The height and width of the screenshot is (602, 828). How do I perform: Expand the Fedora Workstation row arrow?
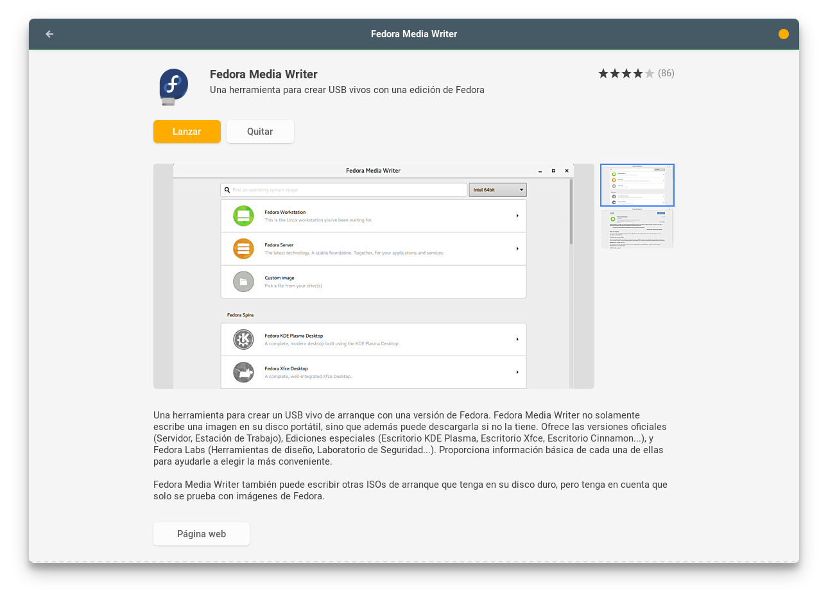point(517,216)
